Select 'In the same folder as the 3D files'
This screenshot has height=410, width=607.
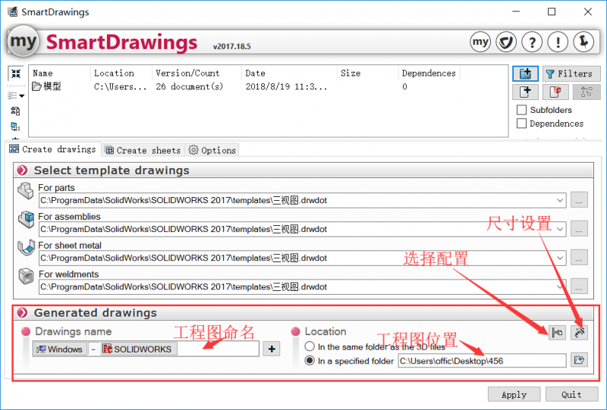pos(310,346)
